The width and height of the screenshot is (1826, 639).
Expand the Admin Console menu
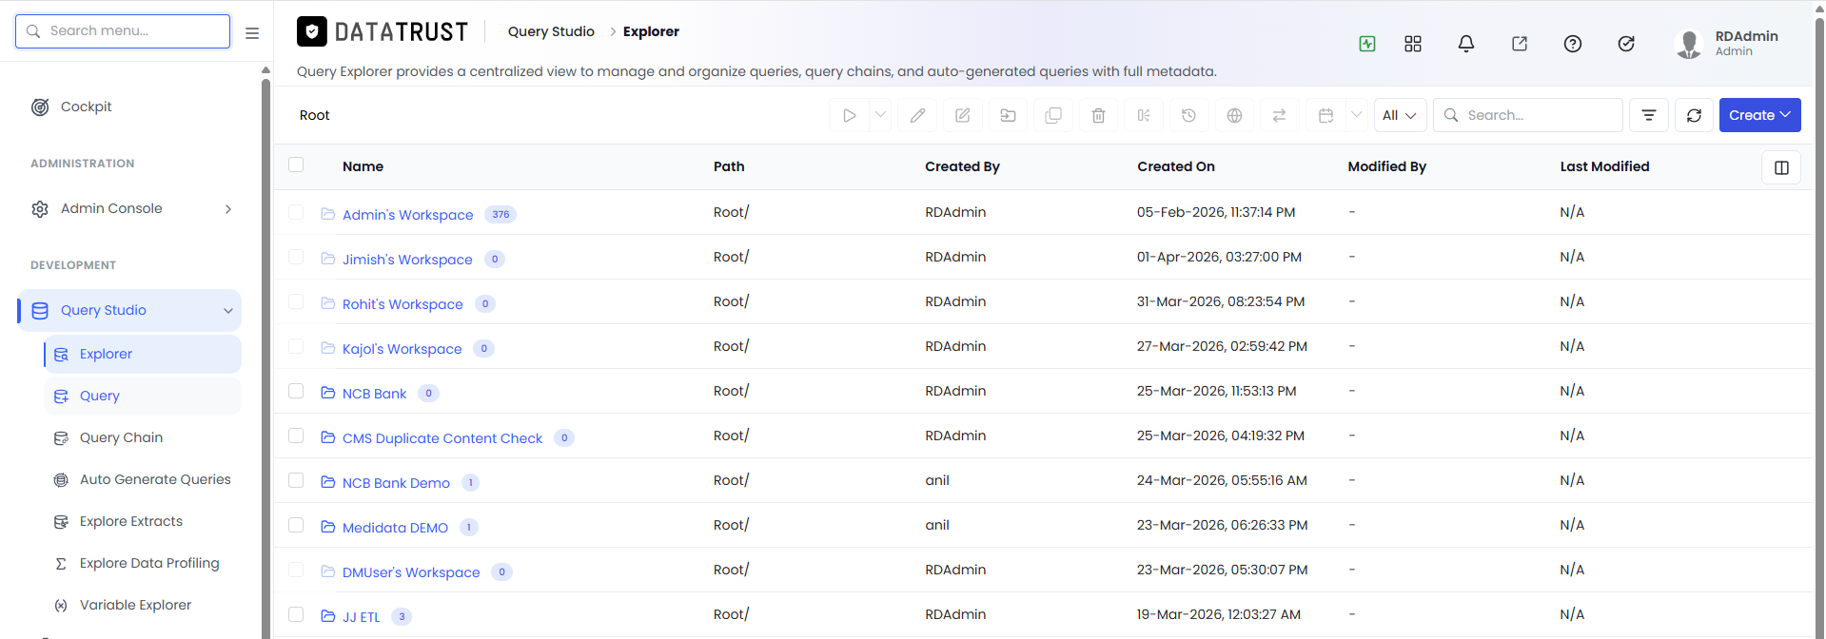tap(131, 208)
